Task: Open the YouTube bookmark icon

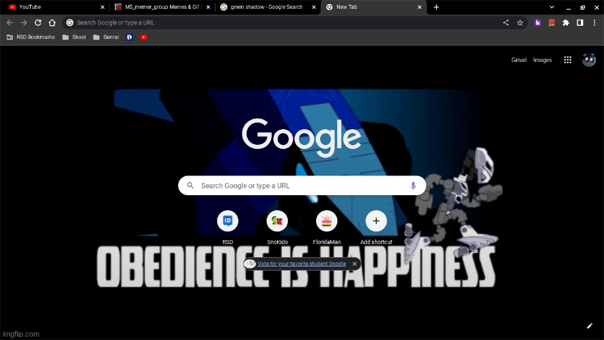Action: pos(143,37)
